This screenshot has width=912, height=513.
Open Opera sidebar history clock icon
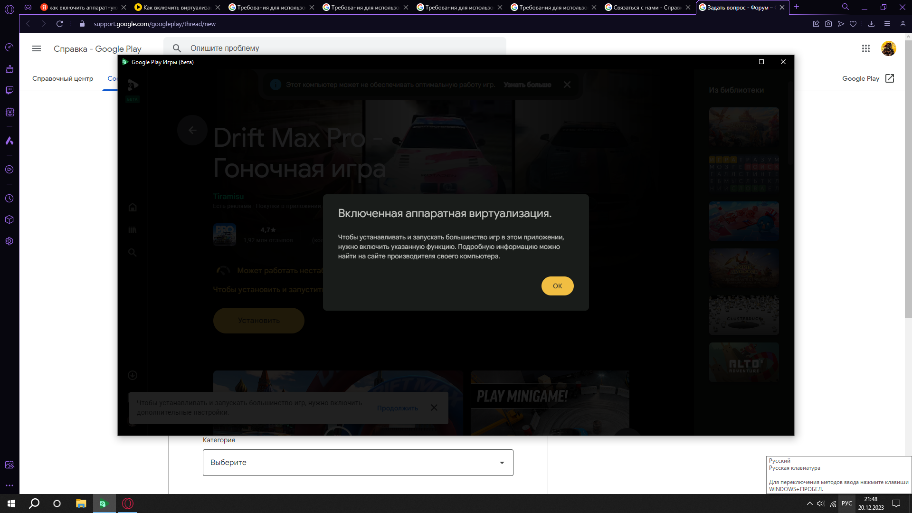pyautogui.click(x=9, y=199)
